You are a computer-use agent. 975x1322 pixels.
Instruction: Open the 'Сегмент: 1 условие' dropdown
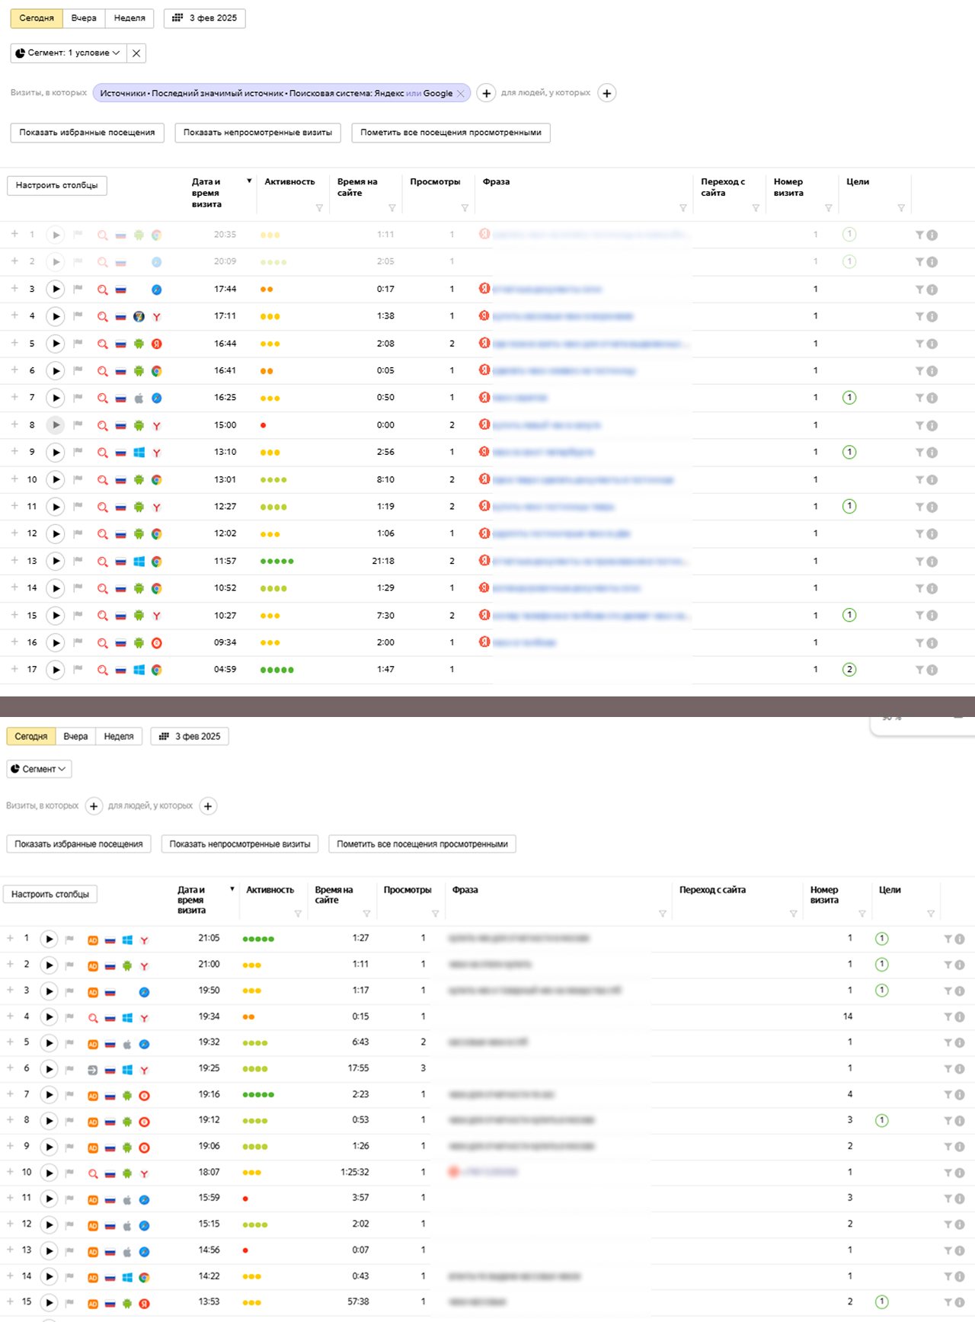pos(69,53)
